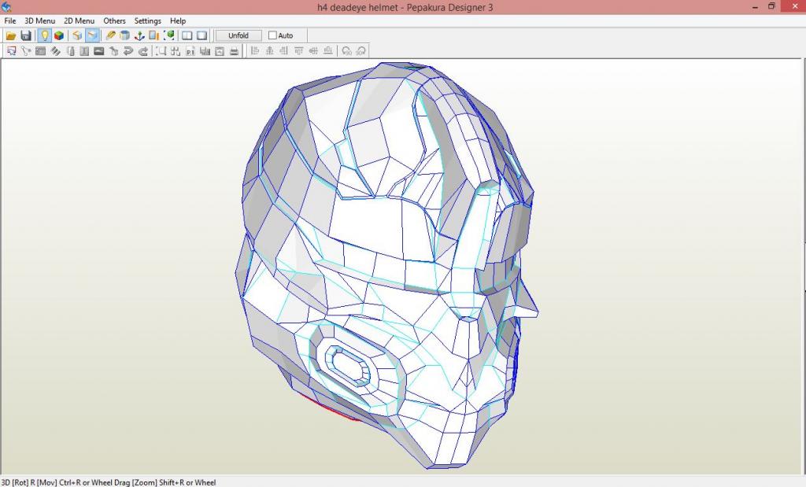Open file with the folder icon

(11, 35)
